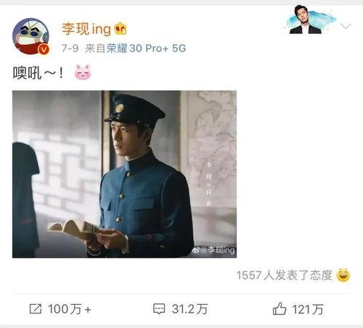Expand the post options chevron
This screenshot has width=363, height=328.
point(346,26)
